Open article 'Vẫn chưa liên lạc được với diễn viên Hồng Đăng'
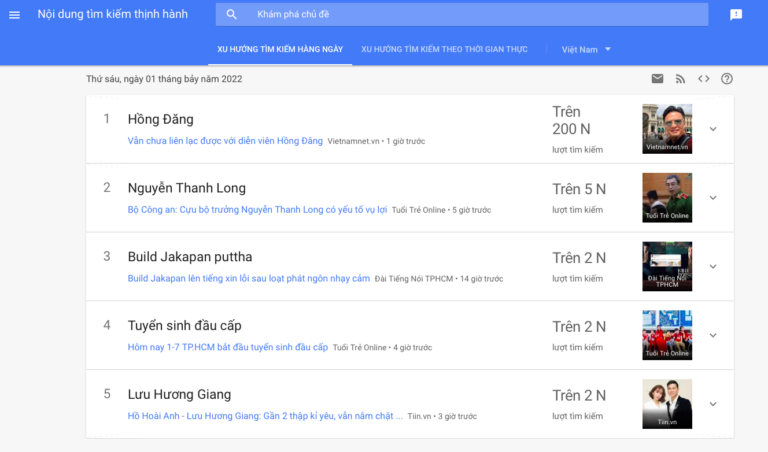The width and height of the screenshot is (768, 452). pyautogui.click(x=225, y=140)
